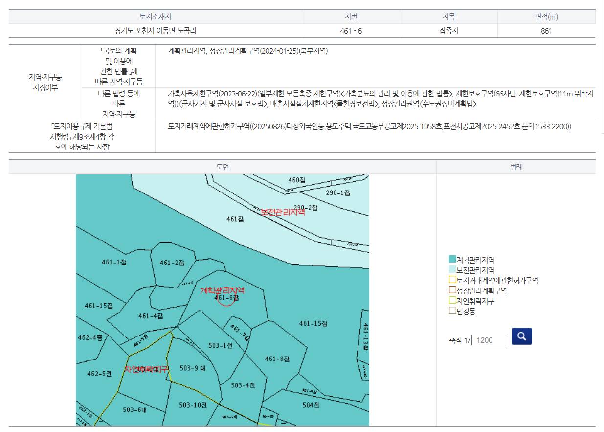Select parcel 462-5전 on the map
The height and width of the screenshot is (432, 604).
(x=99, y=374)
